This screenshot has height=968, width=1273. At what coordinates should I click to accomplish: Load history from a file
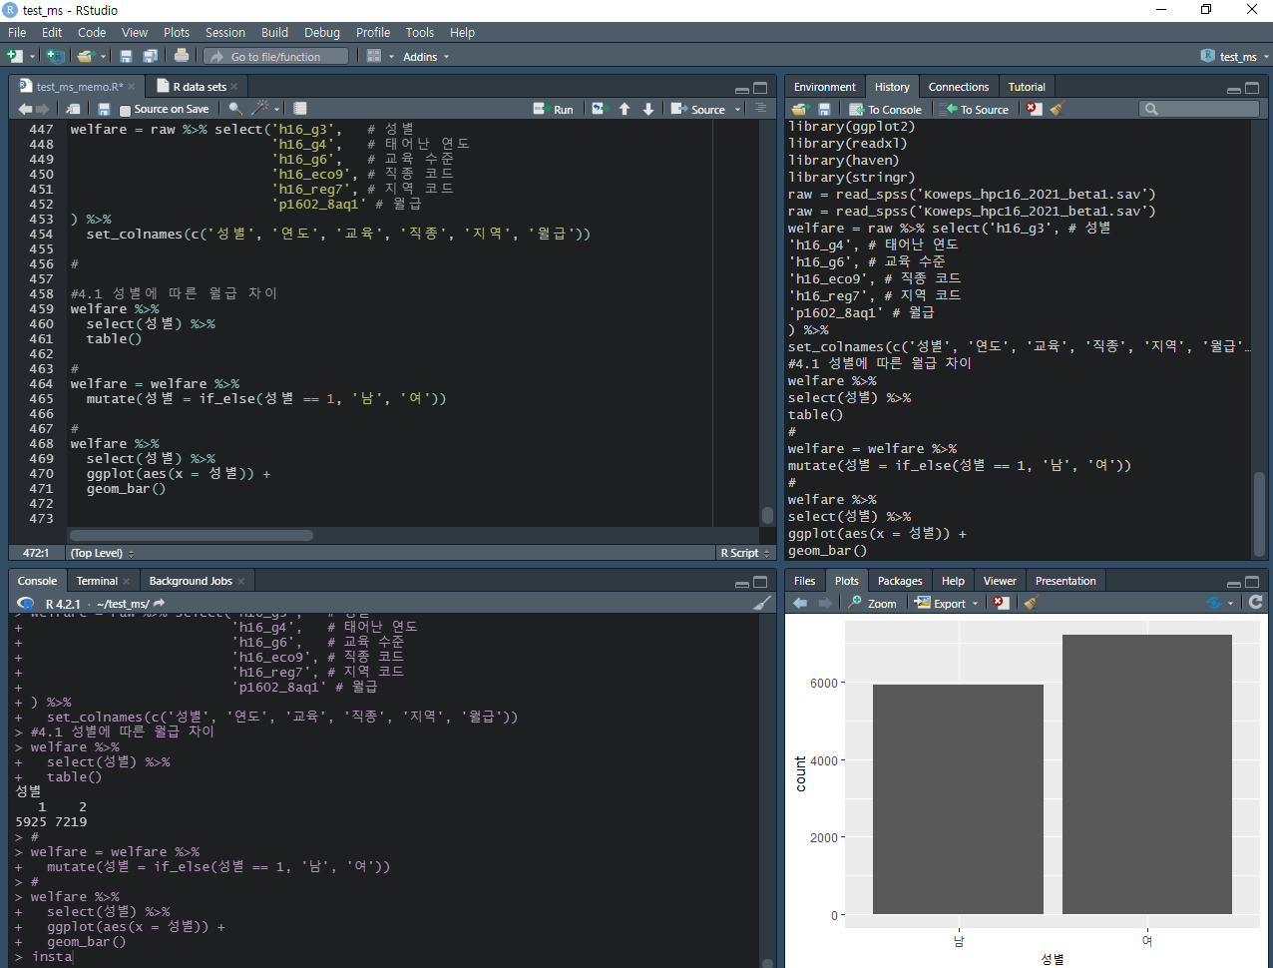tap(799, 109)
